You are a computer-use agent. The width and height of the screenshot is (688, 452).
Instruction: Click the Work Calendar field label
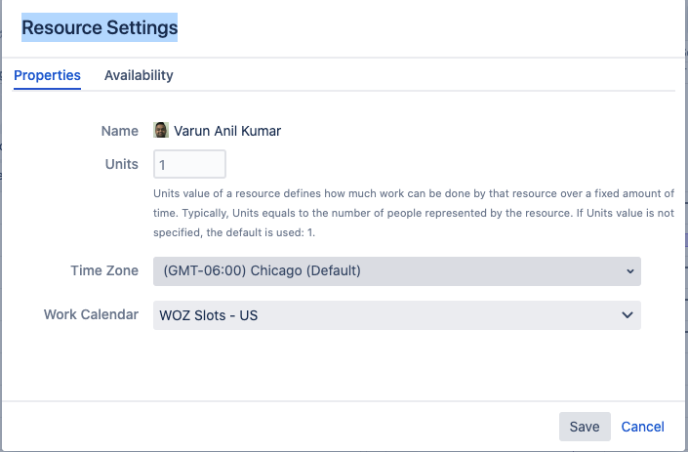tap(91, 315)
